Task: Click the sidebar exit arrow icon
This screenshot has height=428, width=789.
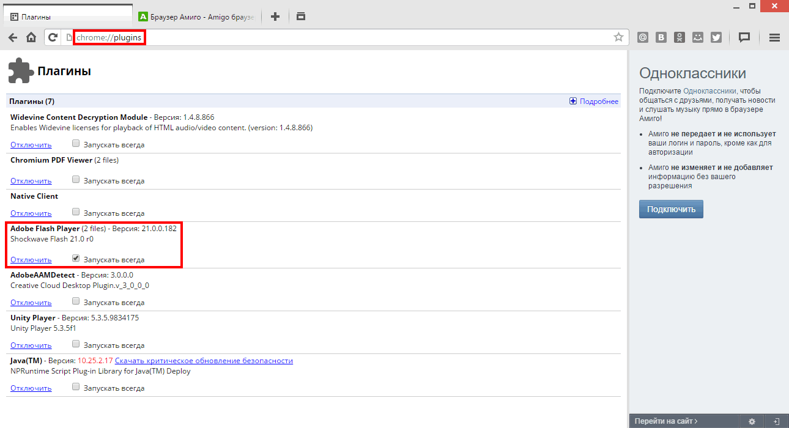Action: click(777, 421)
